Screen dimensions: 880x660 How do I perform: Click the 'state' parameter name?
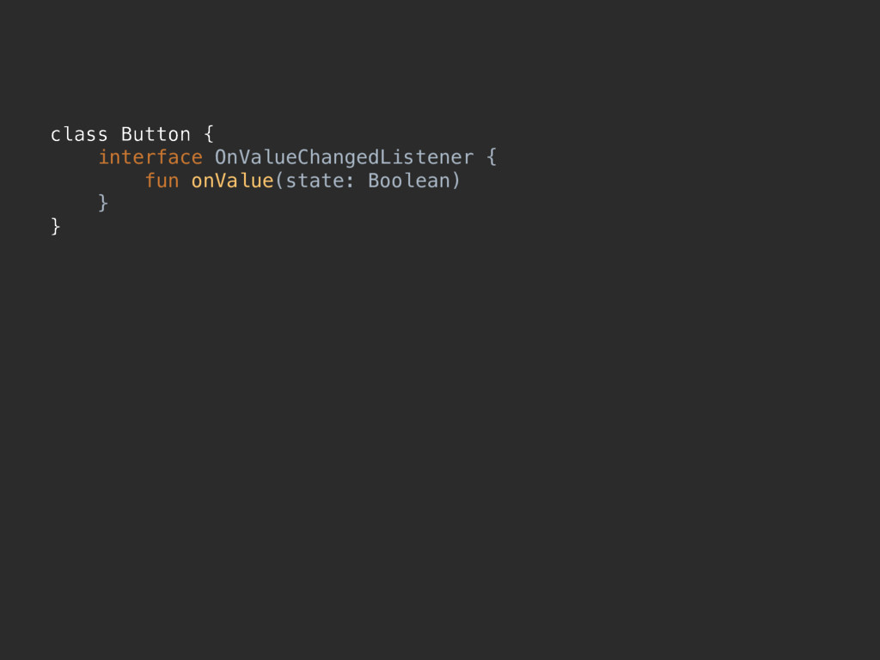pyautogui.click(x=315, y=180)
